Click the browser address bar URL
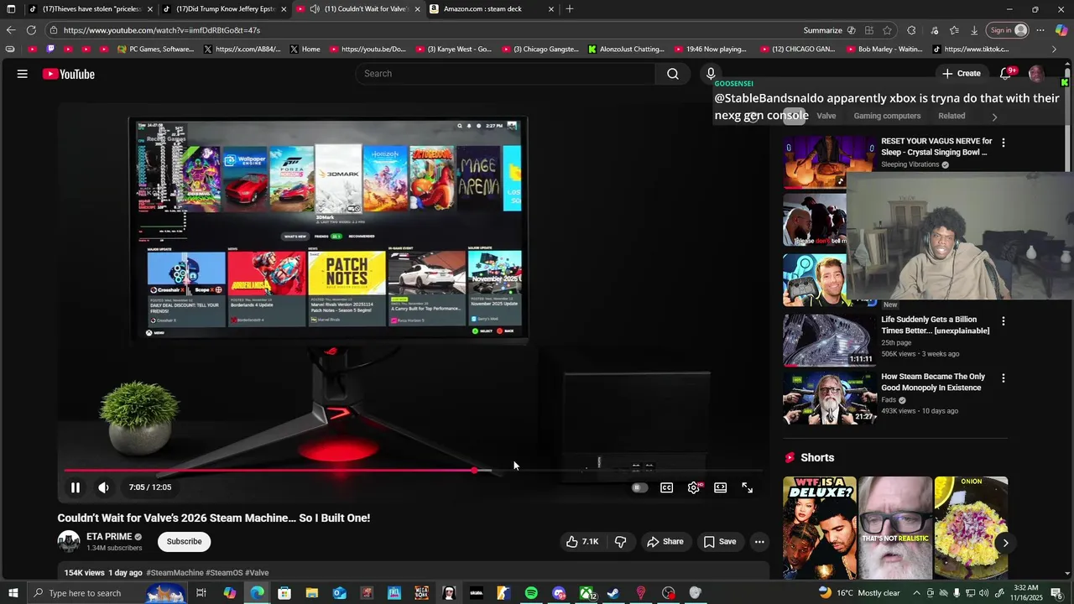 [161, 30]
